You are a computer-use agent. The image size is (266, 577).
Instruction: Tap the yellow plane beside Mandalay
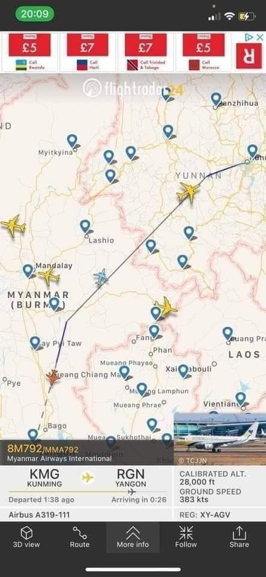point(49,276)
